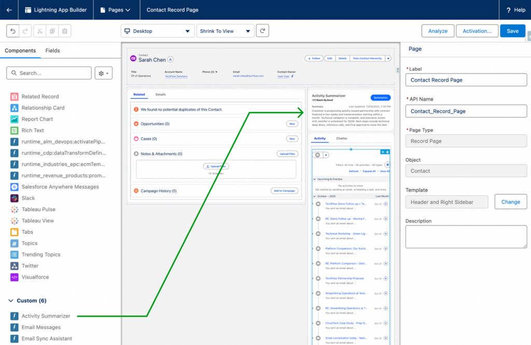The height and width of the screenshot is (345, 531).
Task: Open the Pages dropdown menu
Action: tap(115, 10)
